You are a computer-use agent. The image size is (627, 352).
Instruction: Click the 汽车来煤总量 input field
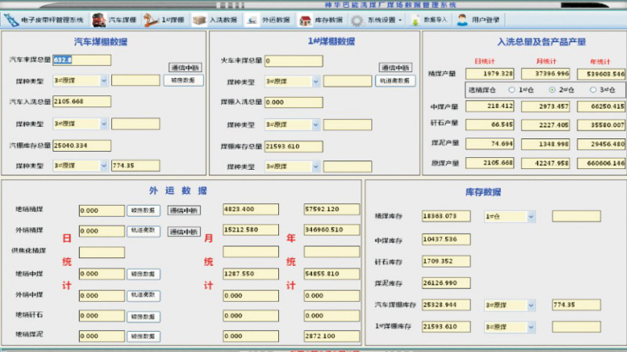click(82, 59)
